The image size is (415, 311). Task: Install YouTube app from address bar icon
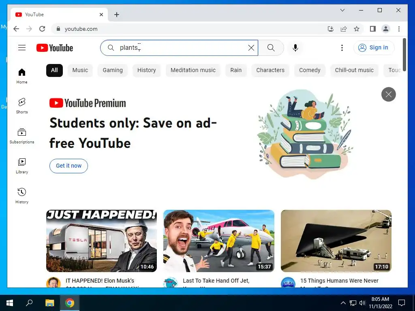[331, 29]
